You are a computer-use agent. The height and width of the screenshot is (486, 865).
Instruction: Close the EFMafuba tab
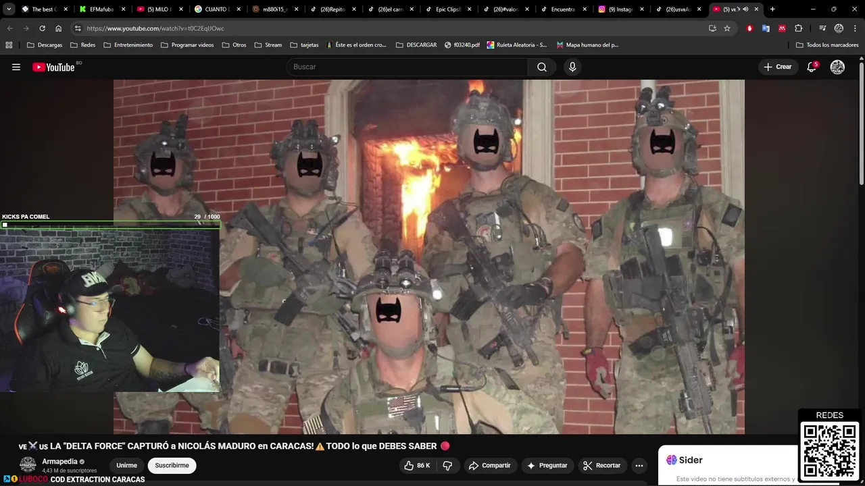click(122, 9)
